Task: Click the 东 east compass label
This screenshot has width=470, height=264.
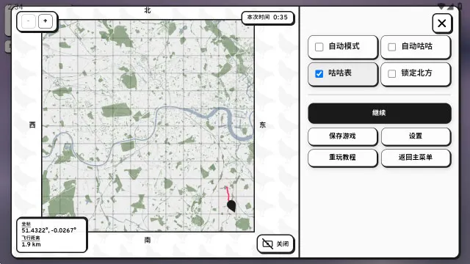Action: 263,125
